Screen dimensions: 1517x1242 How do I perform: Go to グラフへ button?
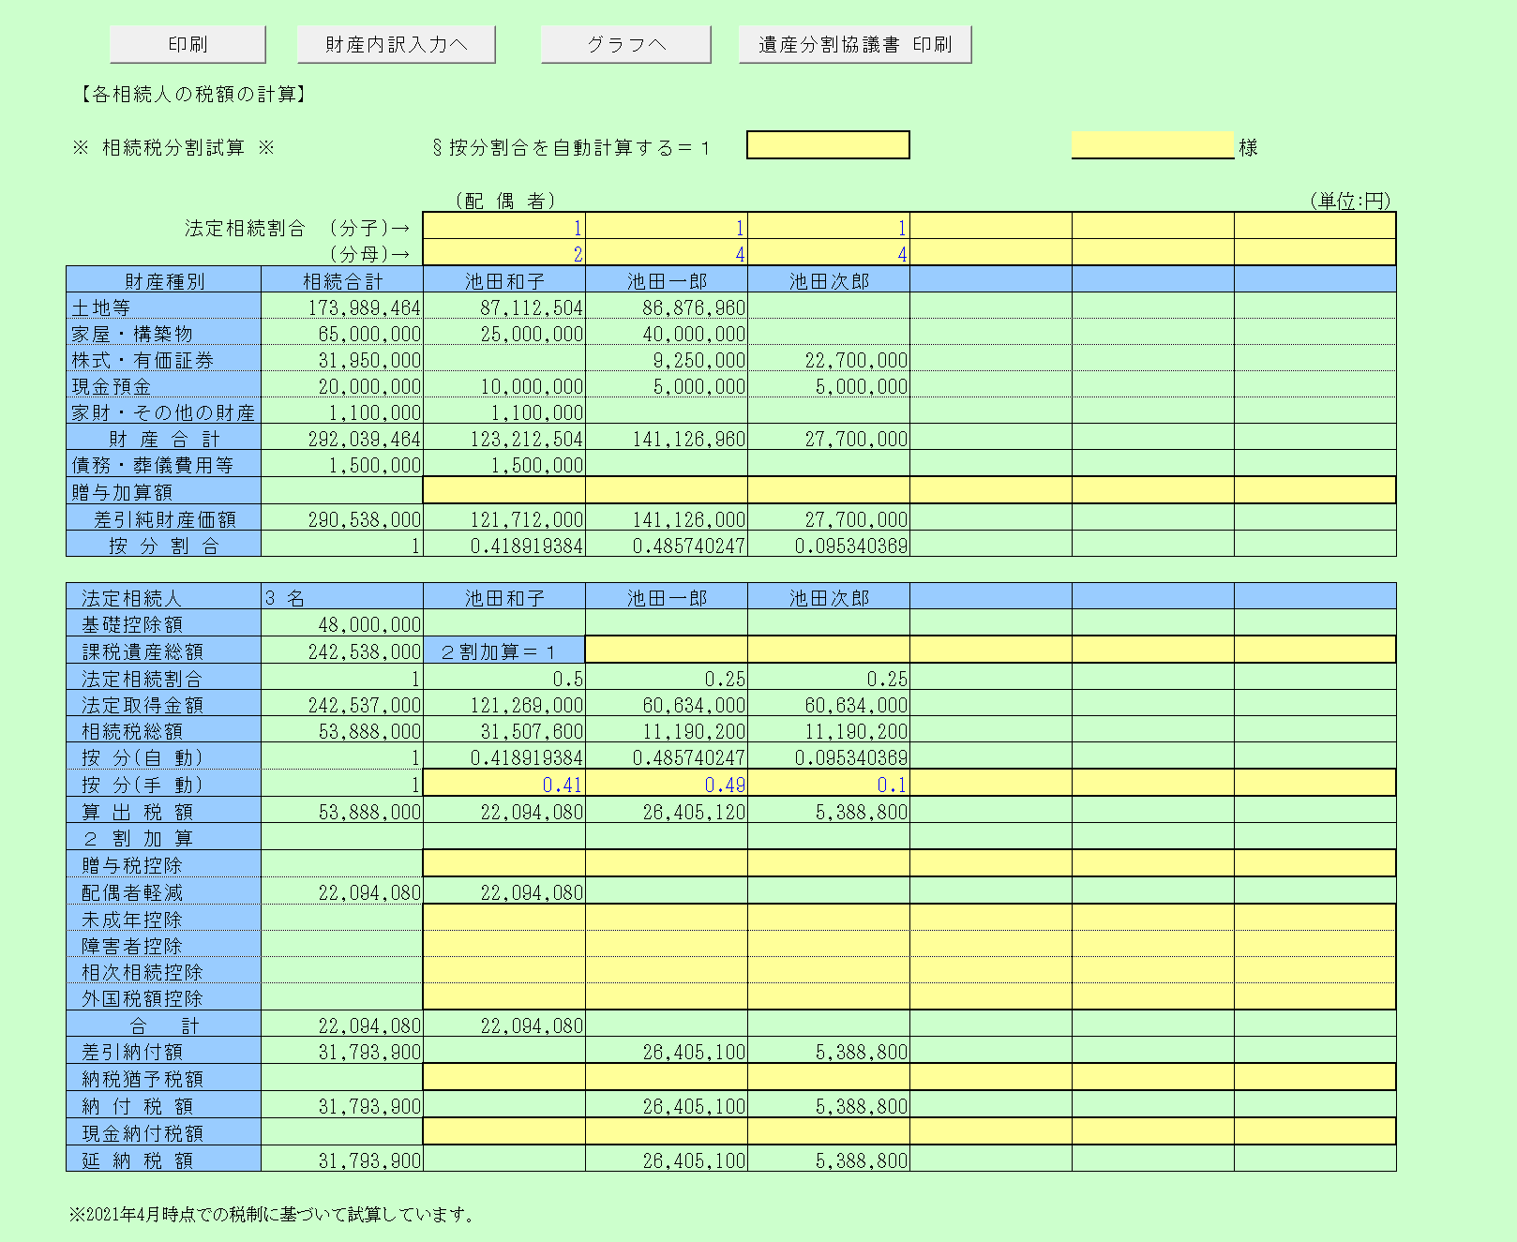(x=625, y=44)
